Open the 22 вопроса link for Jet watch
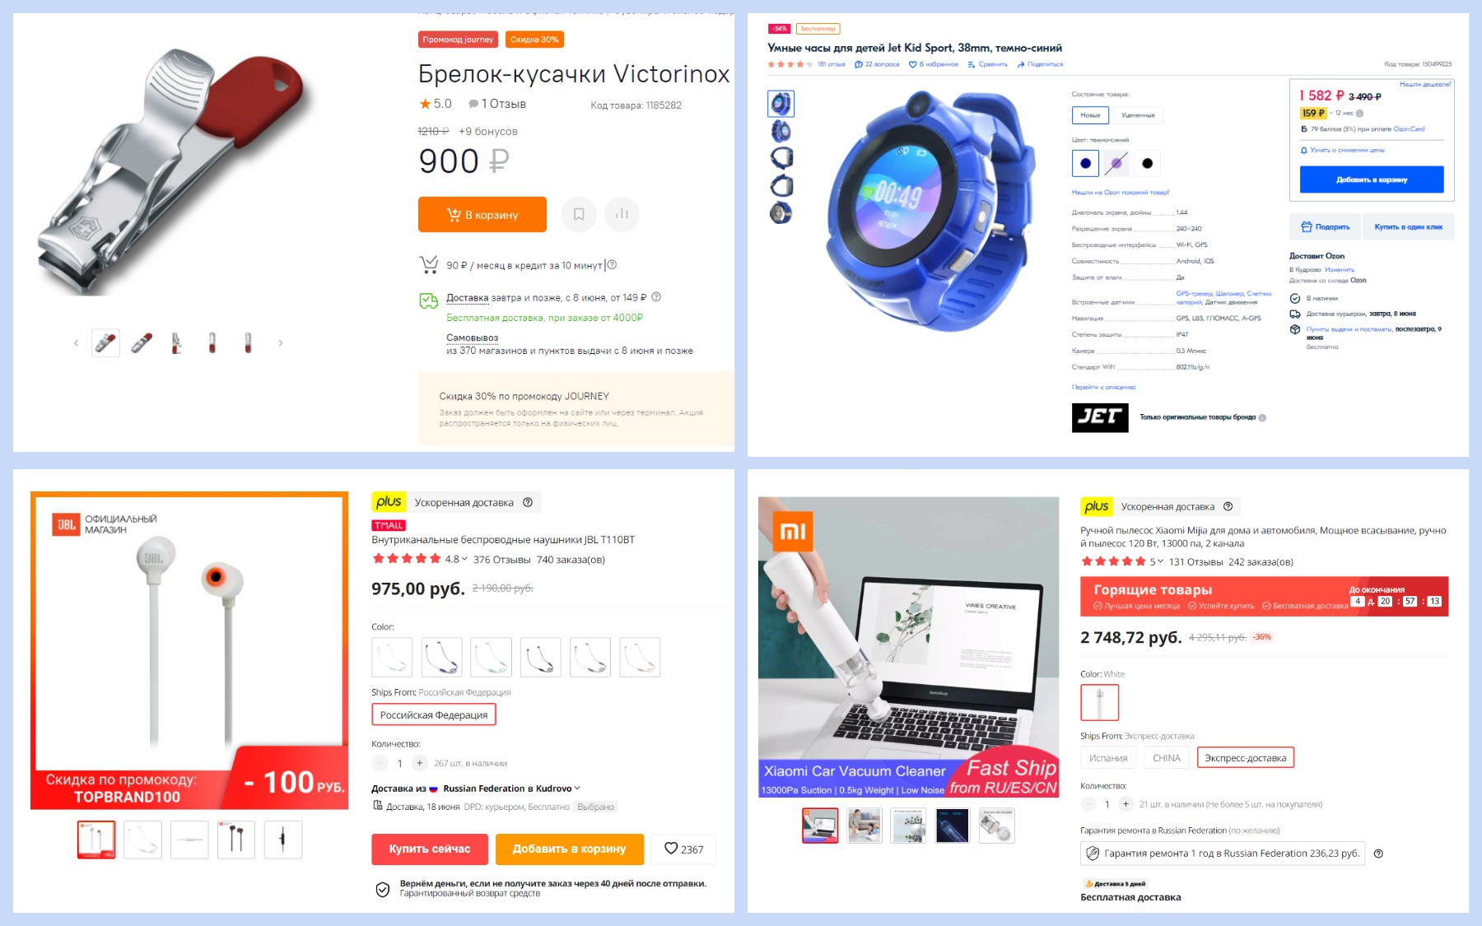This screenshot has height=926, width=1482. click(x=877, y=64)
